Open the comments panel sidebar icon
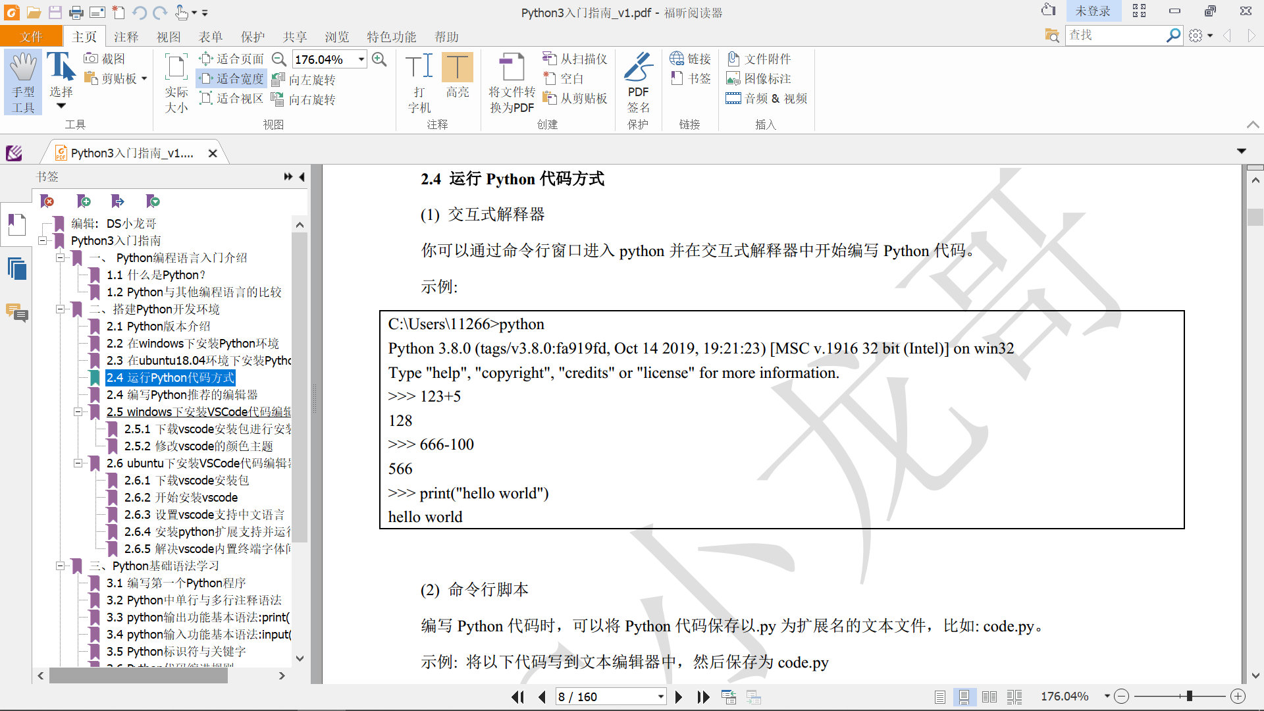 (17, 312)
